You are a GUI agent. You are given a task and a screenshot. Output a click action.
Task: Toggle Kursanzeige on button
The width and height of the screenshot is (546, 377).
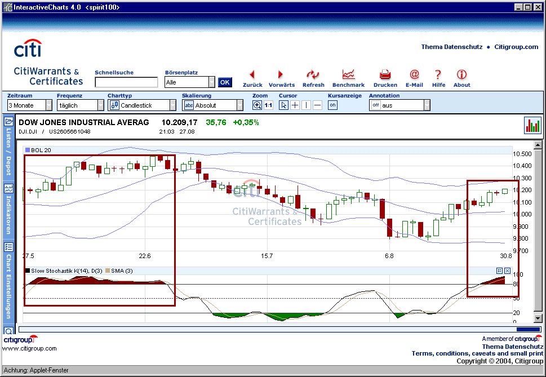[332, 105]
